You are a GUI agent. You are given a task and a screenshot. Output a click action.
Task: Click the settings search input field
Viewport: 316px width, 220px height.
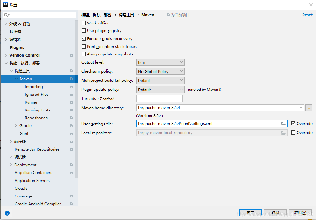pos(39,15)
